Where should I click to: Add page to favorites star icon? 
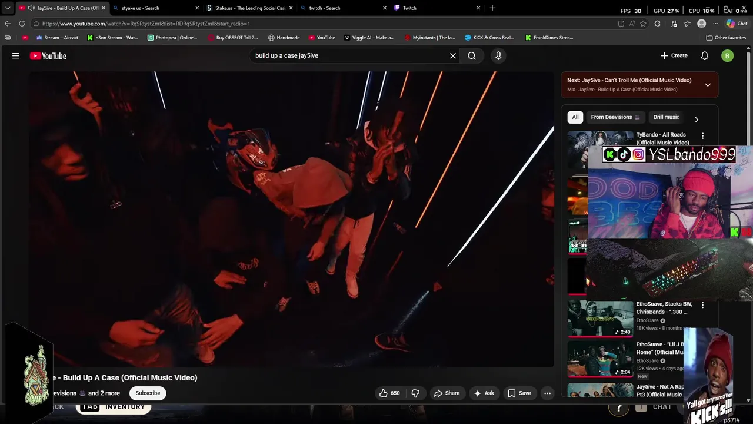click(x=643, y=24)
